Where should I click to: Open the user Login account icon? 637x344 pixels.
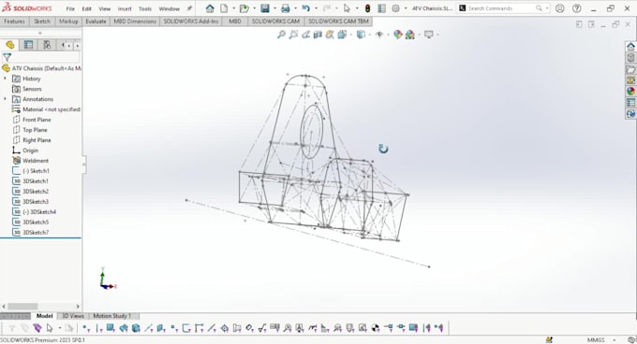click(x=560, y=8)
